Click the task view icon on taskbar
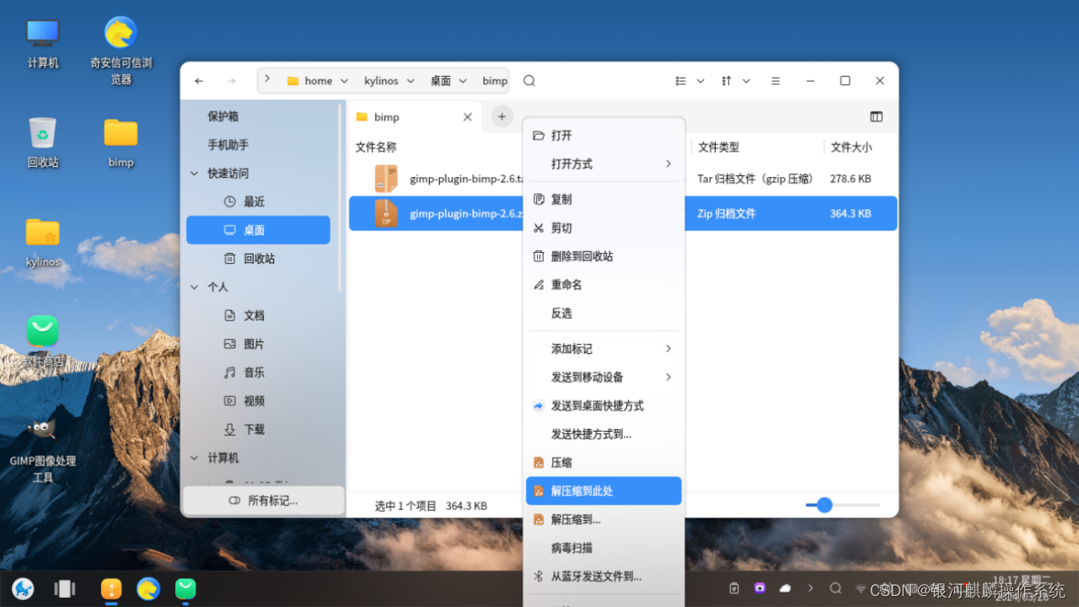 click(65, 588)
